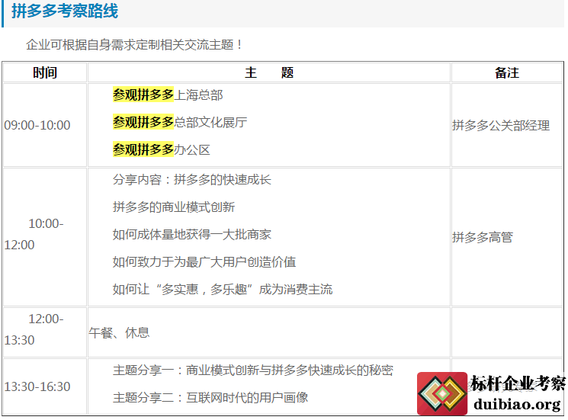The width and height of the screenshot is (568, 420).
Task: Click the line 如何致力于为最广大用户创造价值
Action: [x=204, y=261]
